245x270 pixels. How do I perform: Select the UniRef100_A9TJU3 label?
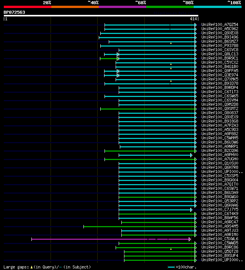pos(220,230)
